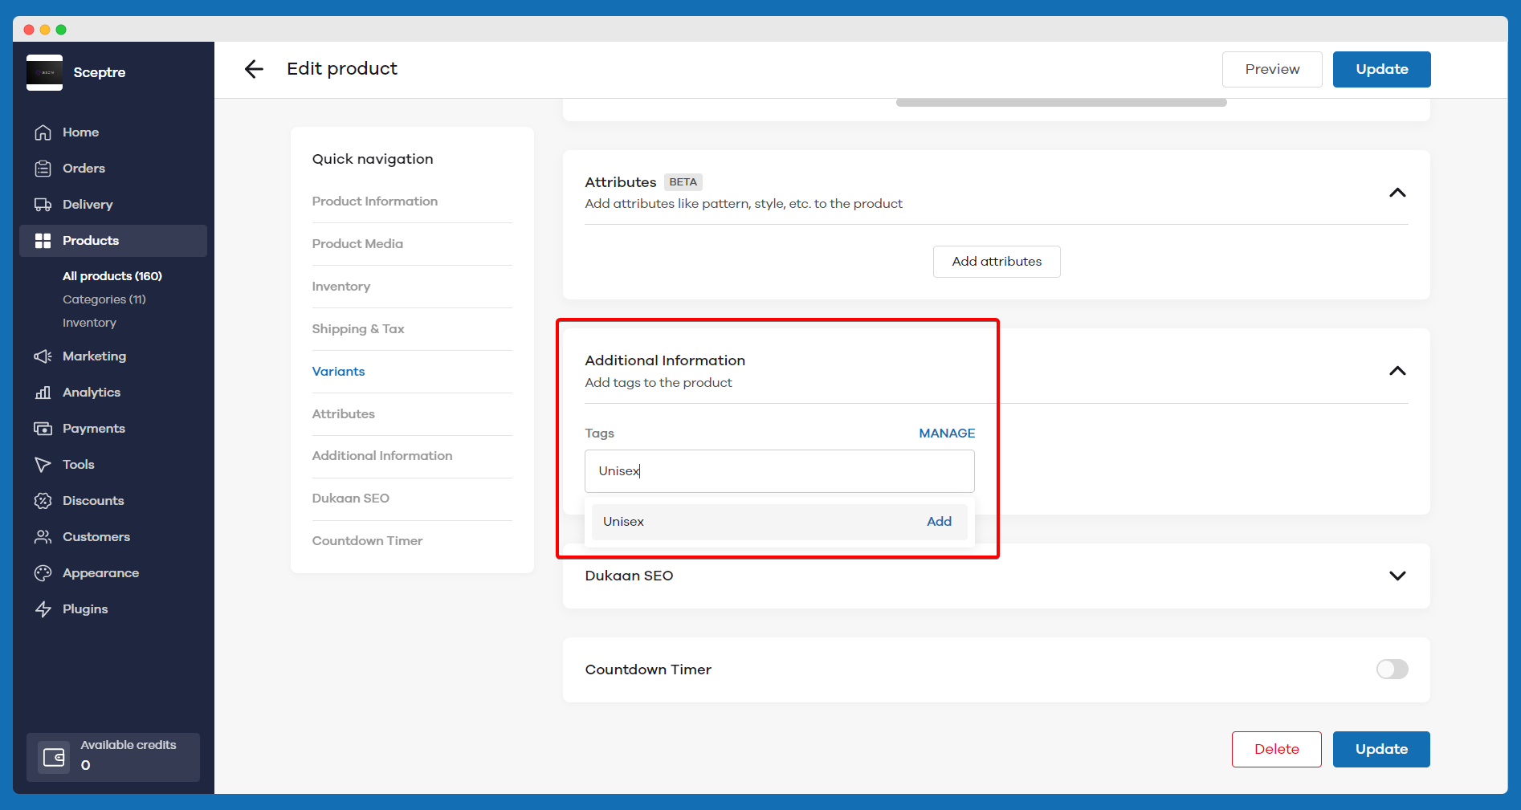Click the Orders clipboard icon

(43, 169)
